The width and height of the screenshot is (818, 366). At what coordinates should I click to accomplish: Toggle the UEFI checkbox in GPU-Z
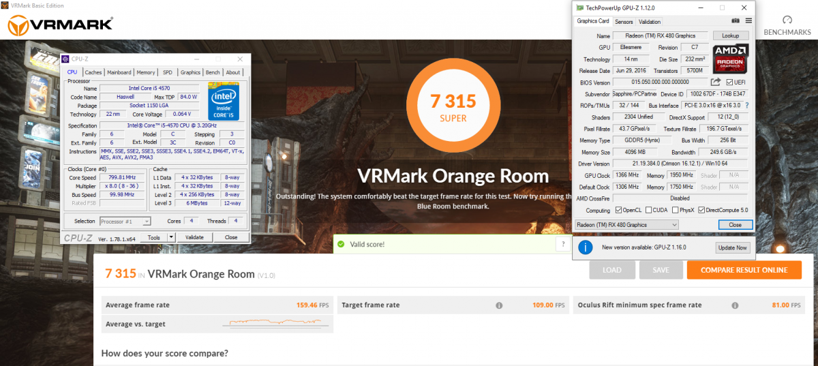coord(729,82)
